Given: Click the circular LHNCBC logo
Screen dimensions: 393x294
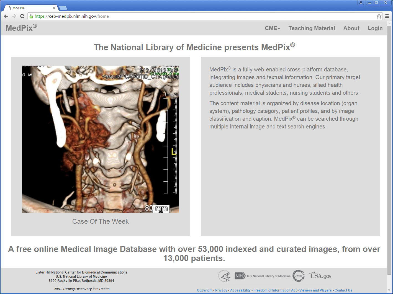Looking at the screenshot, I should coord(299,276).
